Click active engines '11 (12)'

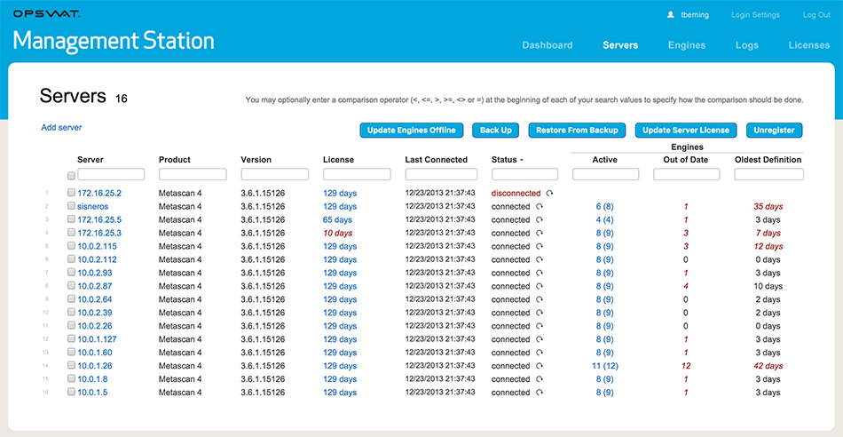604,366
